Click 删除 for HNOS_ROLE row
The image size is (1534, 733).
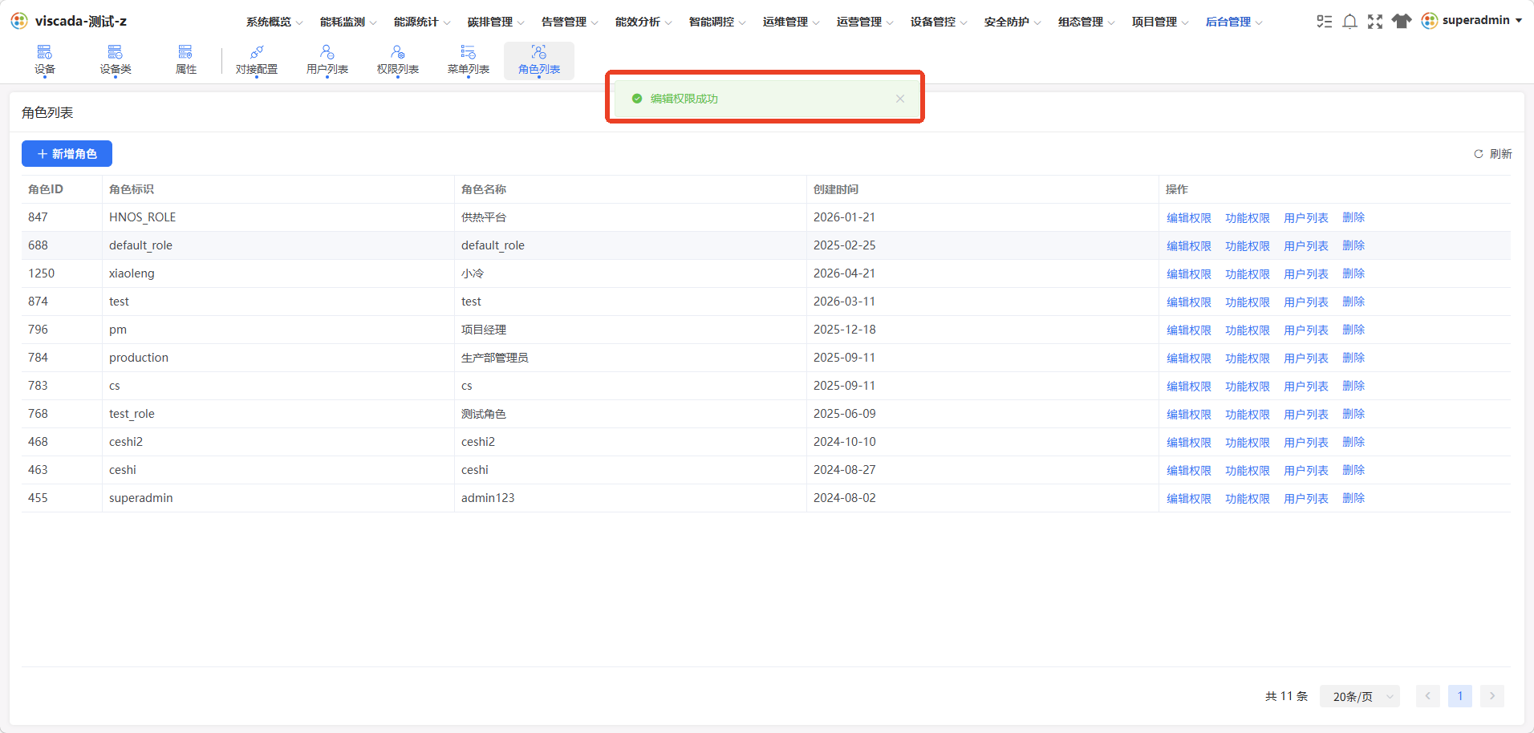coord(1353,218)
